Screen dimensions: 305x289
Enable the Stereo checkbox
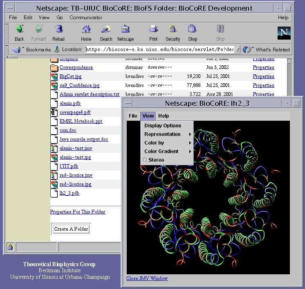[x=145, y=160]
